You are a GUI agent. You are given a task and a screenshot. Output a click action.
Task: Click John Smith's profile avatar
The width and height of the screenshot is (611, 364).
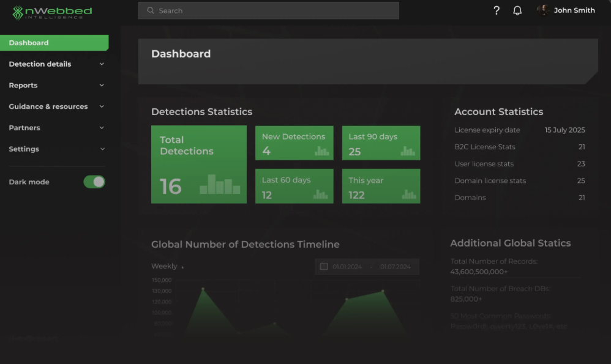point(542,10)
